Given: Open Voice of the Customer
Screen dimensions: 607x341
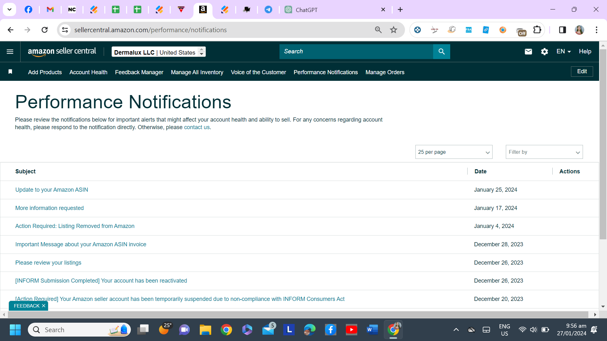Looking at the screenshot, I should click(259, 72).
